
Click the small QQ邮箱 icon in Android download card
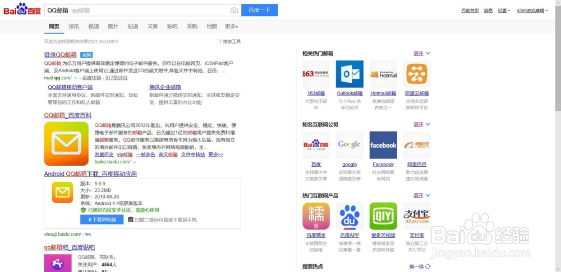pos(62,193)
